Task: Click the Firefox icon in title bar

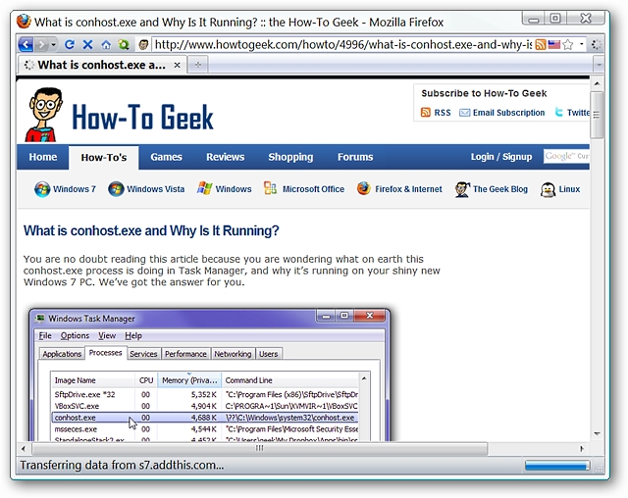Action: tap(24, 22)
